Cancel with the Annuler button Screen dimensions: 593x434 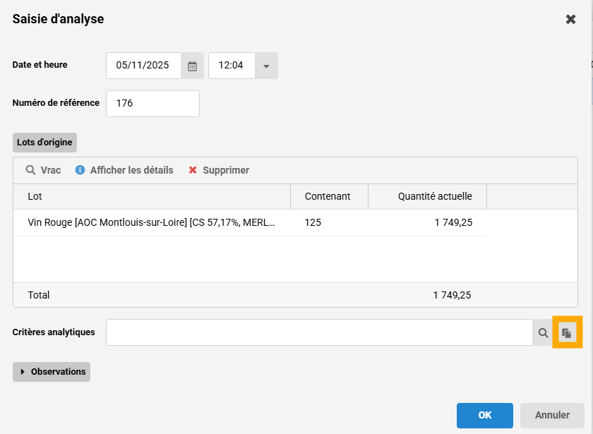pos(551,415)
